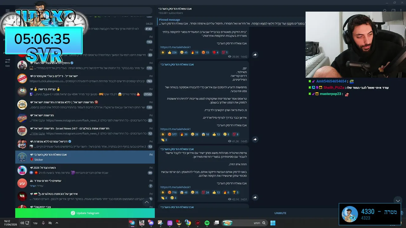Open Task View on the taskbar

click(x=216, y=223)
